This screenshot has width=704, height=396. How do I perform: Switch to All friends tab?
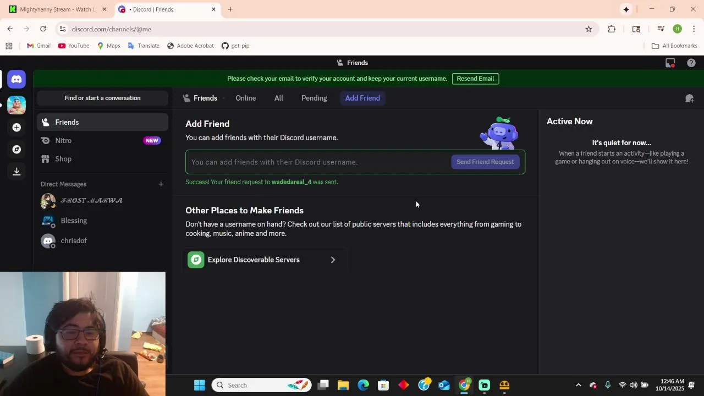[x=279, y=98]
